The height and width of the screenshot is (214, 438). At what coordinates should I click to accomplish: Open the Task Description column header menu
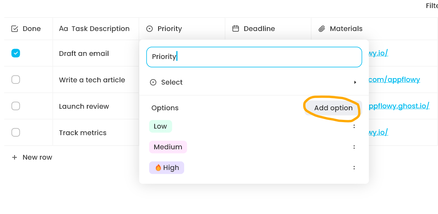94,29
